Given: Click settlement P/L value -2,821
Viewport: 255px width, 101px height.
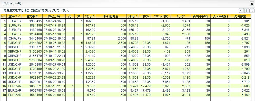Looking at the screenshot, I should (245, 39).
